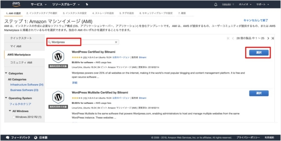
Task: Select step 1 AMI の選択 tab
Action: 13,13
